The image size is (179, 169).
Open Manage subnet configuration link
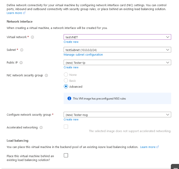tap(83, 54)
